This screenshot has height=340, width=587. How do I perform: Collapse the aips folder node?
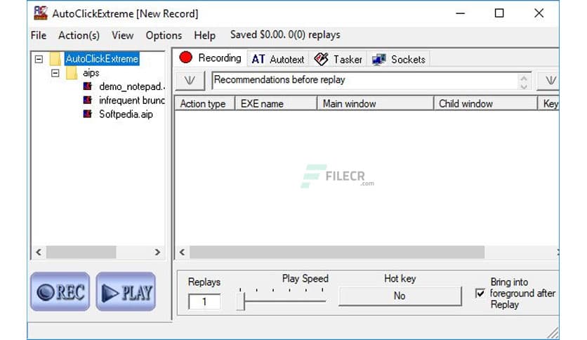click(x=55, y=72)
